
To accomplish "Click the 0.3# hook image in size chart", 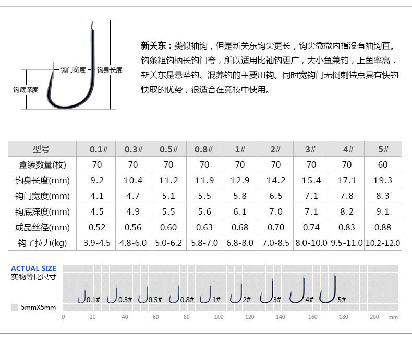I will (112, 295).
